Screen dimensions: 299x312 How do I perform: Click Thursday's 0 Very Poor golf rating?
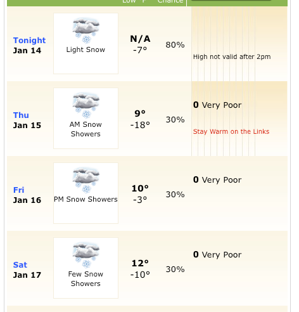[217, 105]
